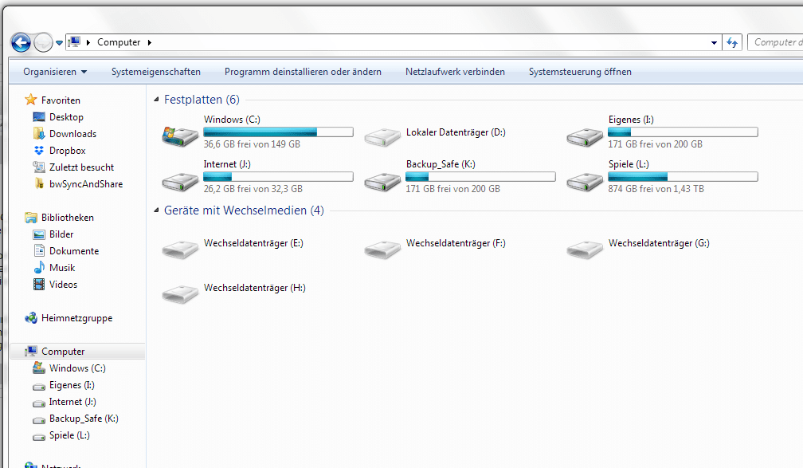Select the Spiele (L:) drive icon
803x468 pixels.
point(585,182)
